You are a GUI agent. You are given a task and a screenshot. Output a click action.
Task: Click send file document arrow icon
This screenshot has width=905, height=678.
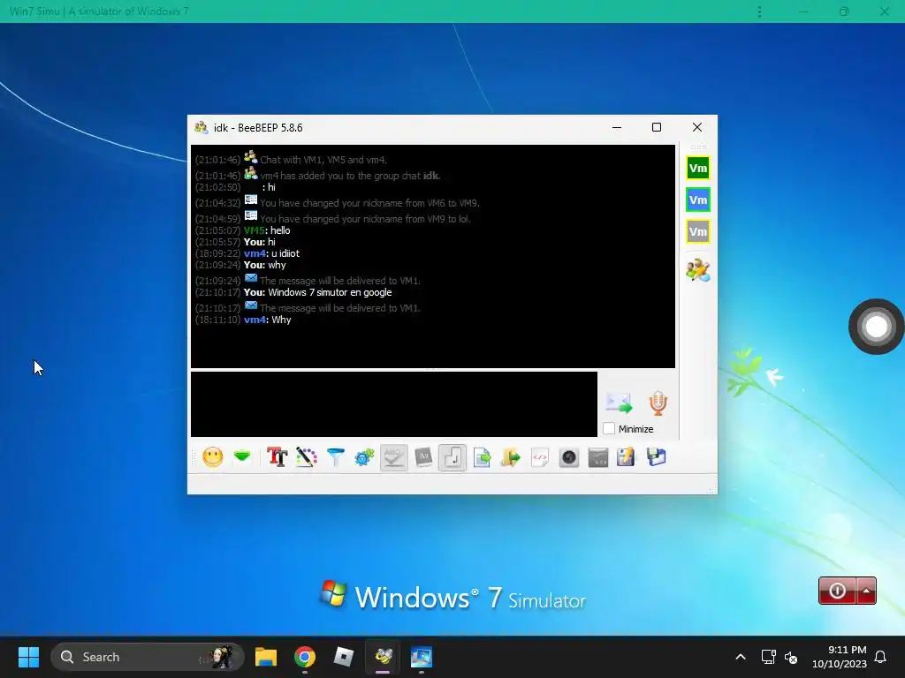(x=482, y=457)
